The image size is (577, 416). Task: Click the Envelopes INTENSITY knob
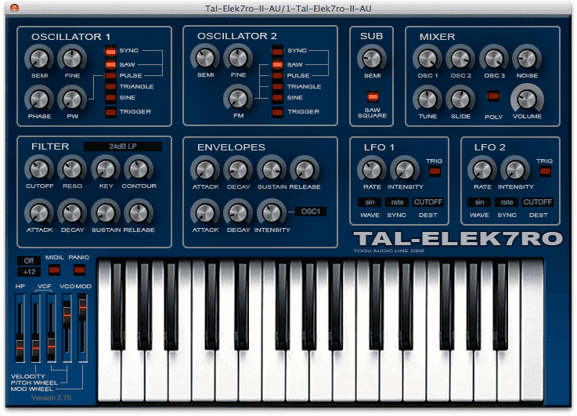click(x=272, y=213)
